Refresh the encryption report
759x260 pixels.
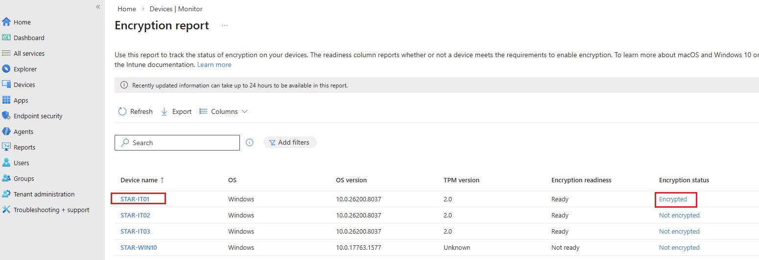pos(136,111)
